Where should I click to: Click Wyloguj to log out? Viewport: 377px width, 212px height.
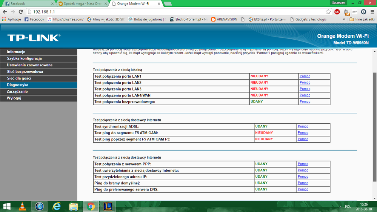(x=14, y=98)
